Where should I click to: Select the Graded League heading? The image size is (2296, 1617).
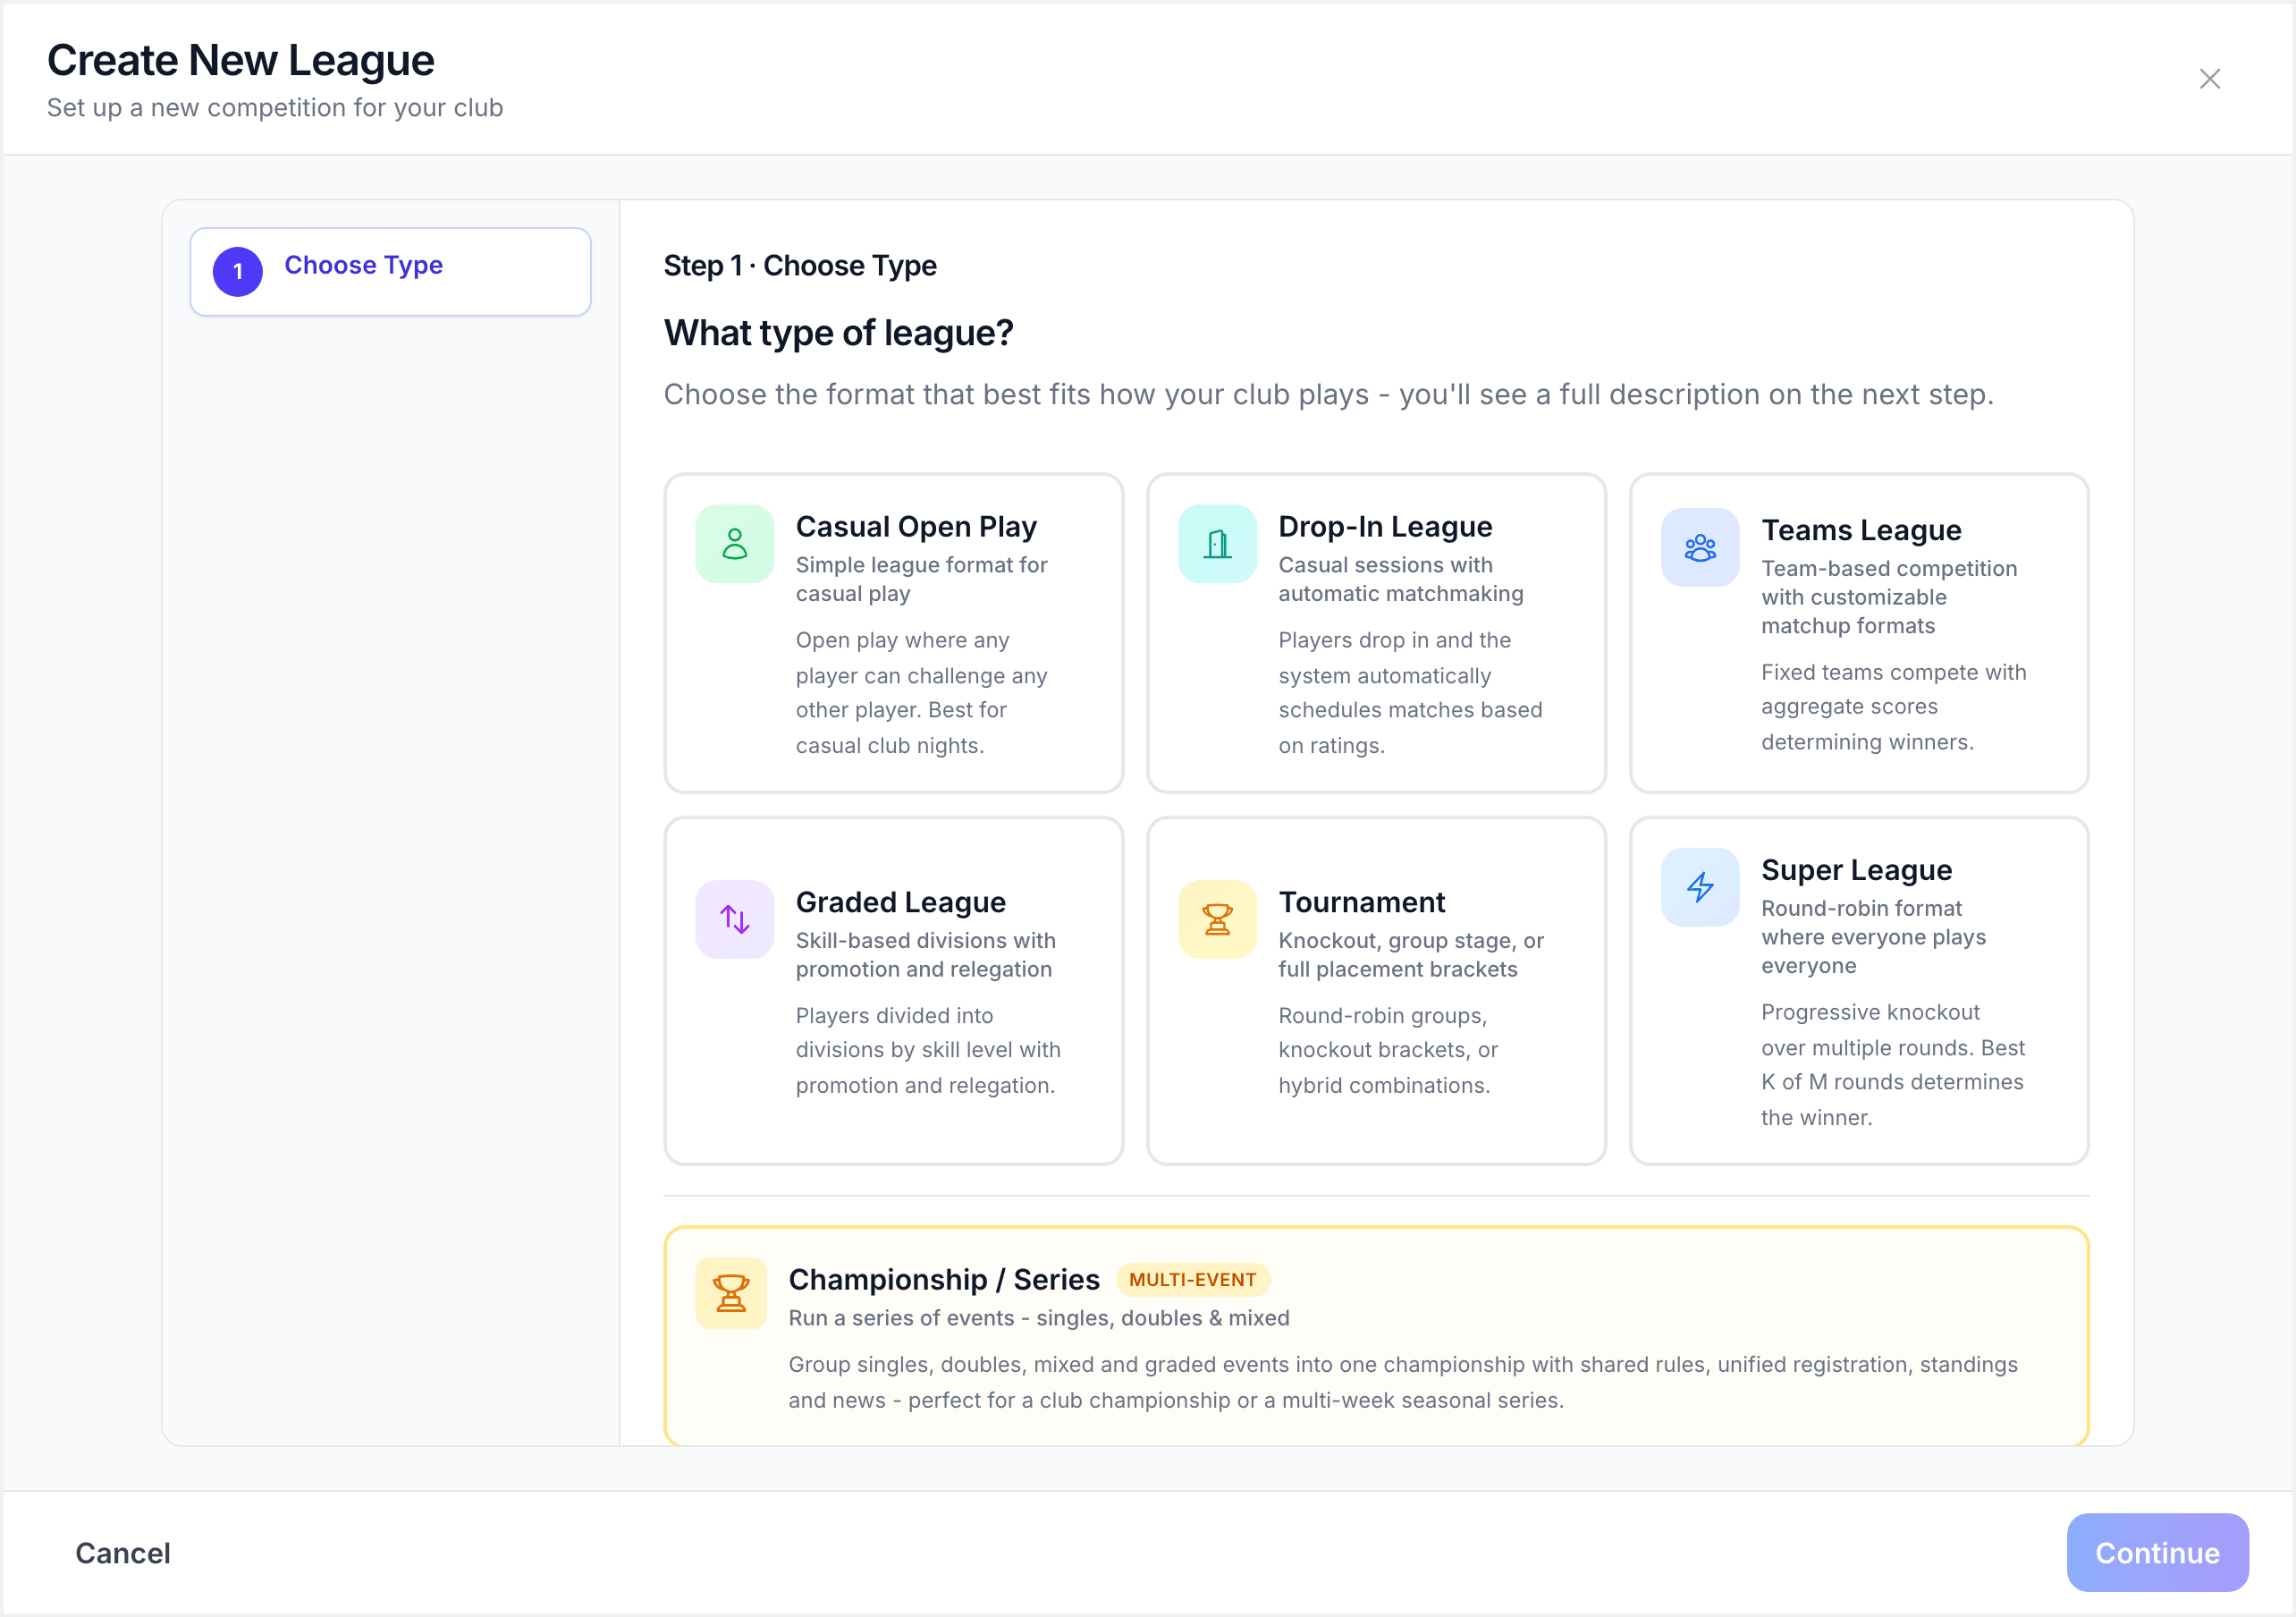(900, 902)
